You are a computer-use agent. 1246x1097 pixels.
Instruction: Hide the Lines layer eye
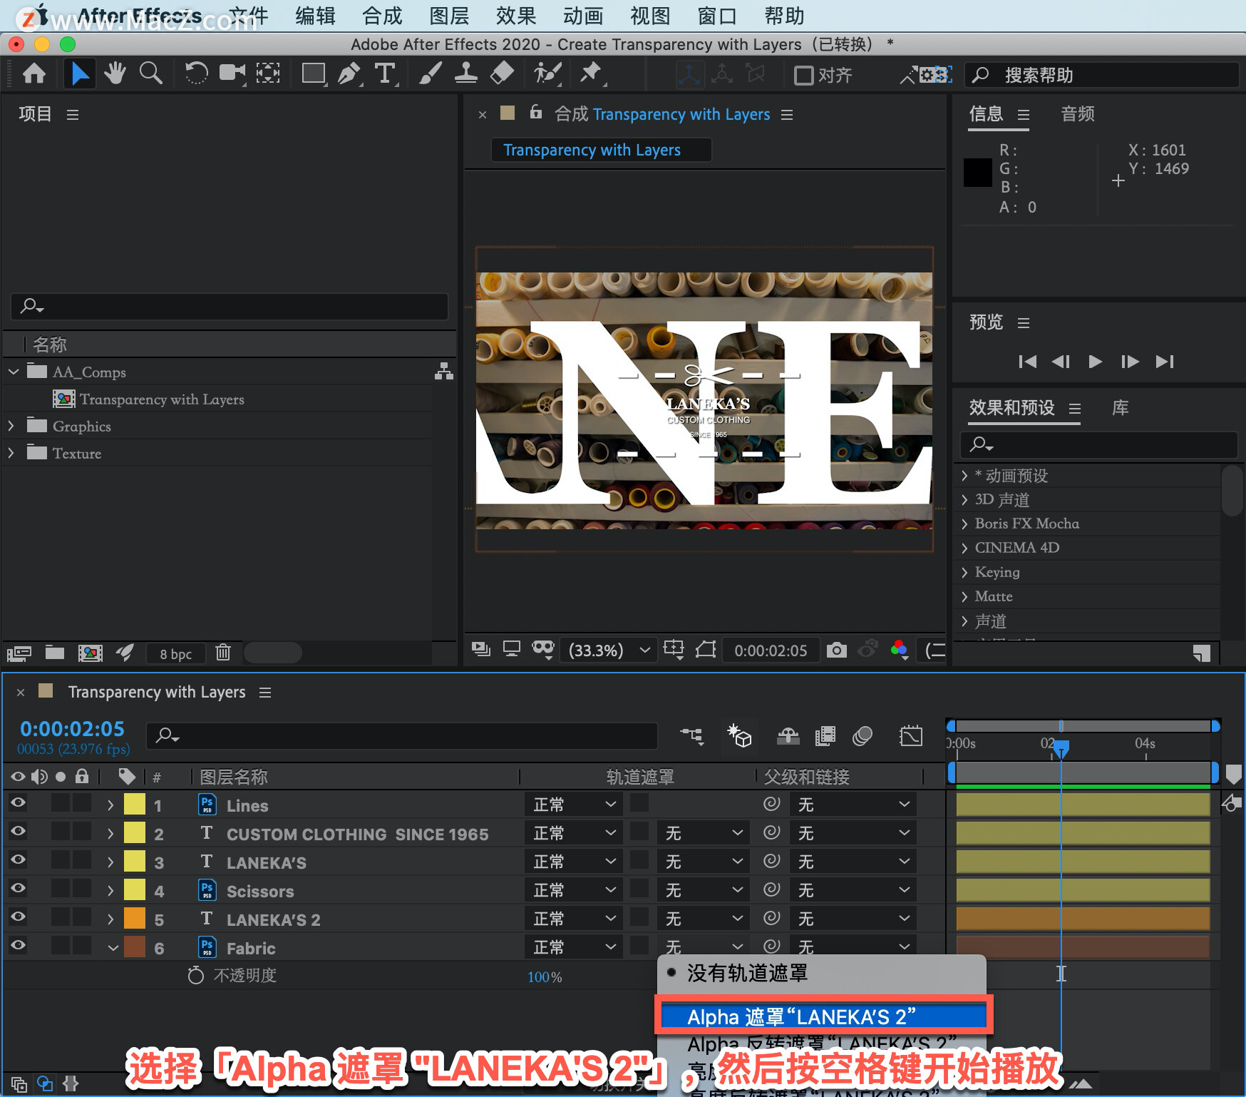[18, 802]
